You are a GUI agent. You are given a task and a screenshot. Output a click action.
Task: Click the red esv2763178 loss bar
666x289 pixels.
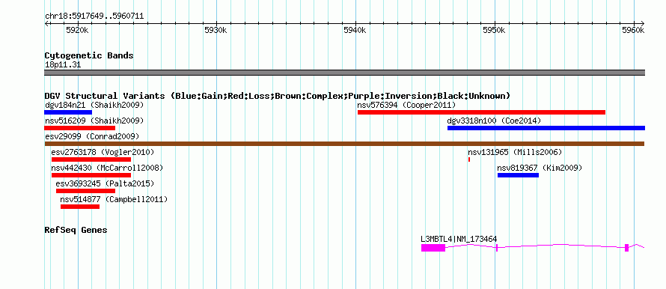coord(91,159)
